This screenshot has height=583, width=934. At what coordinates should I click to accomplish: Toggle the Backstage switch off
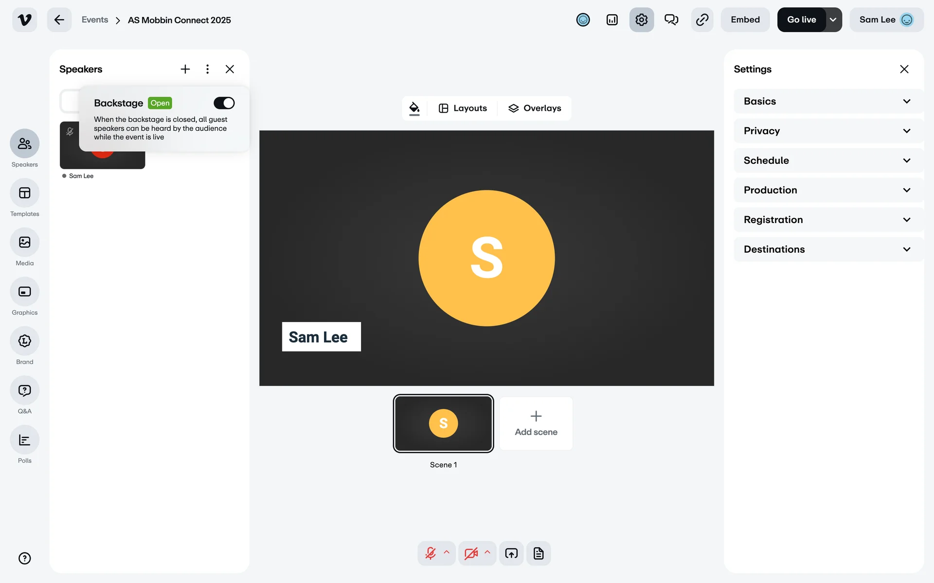click(x=224, y=103)
